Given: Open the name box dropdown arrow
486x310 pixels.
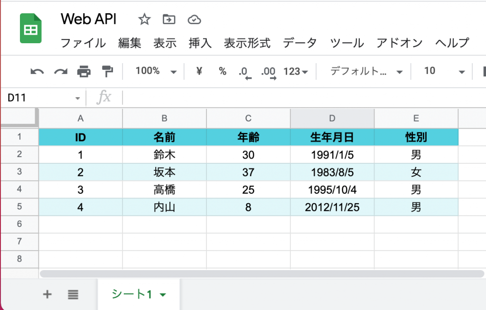Looking at the screenshot, I should (77, 98).
